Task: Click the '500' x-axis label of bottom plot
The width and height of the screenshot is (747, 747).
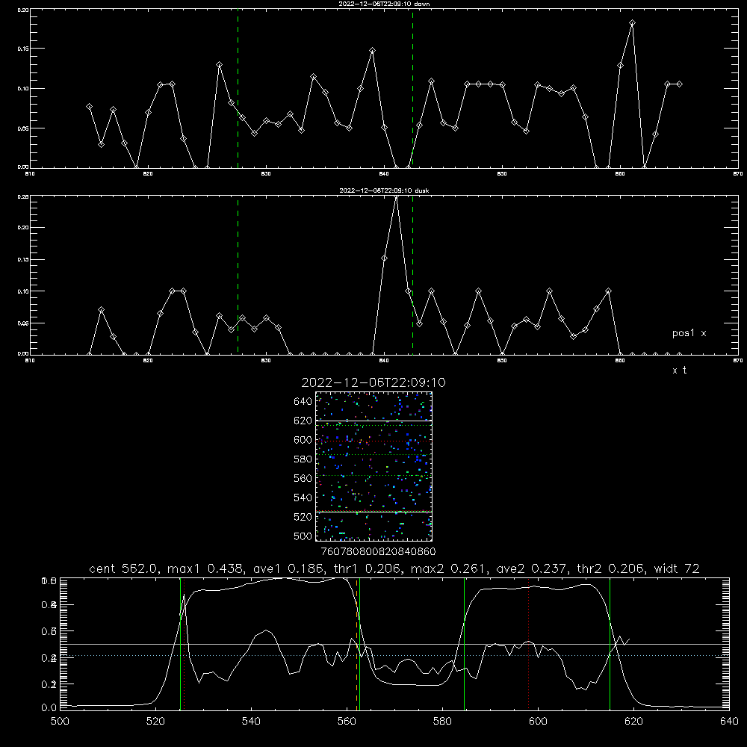Action: point(60,721)
